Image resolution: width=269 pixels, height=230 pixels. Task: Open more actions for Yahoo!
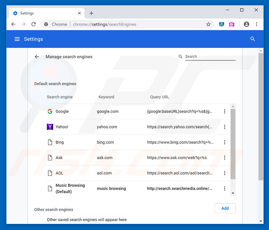224,127
